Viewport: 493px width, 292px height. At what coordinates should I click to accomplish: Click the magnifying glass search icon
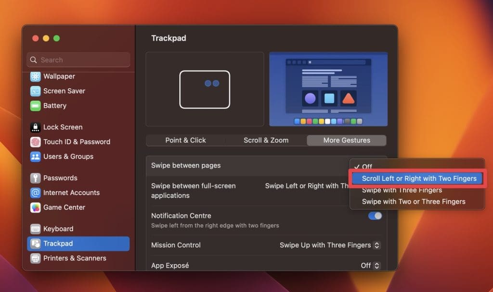pos(33,60)
